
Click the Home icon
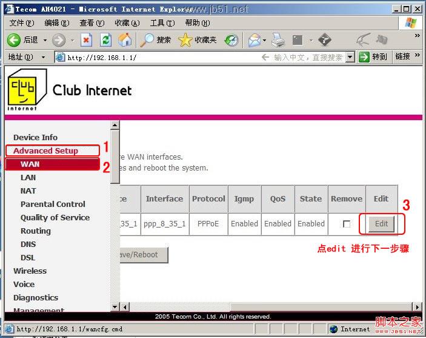pyautogui.click(x=125, y=40)
